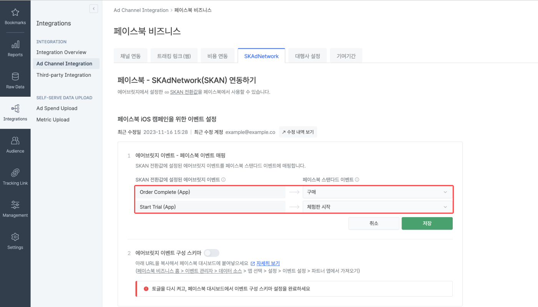Click info icon beside 페이스북 스탠다드 이벤트
Image resolution: width=538 pixels, height=307 pixels.
pos(357,180)
